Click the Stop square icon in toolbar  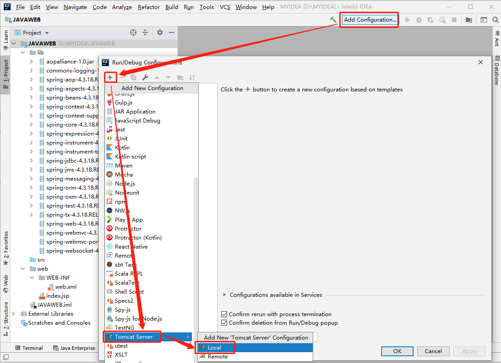point(454,20)
